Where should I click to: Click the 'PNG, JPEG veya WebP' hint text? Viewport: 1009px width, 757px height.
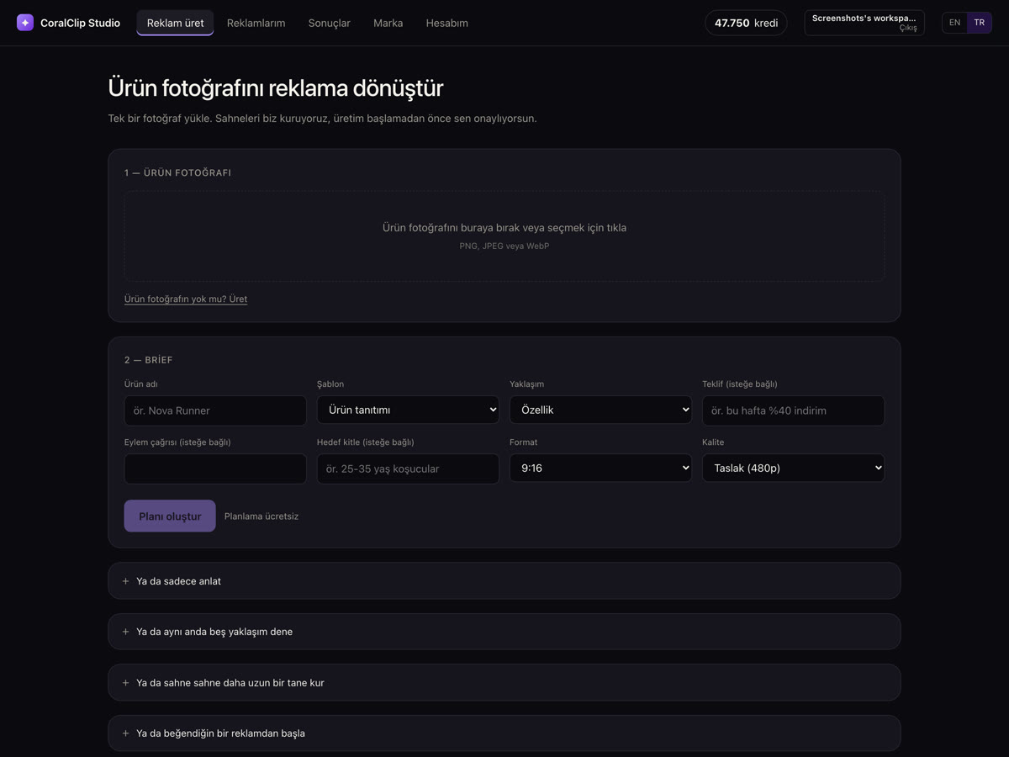pyautogui.click(x=504, y=246)
